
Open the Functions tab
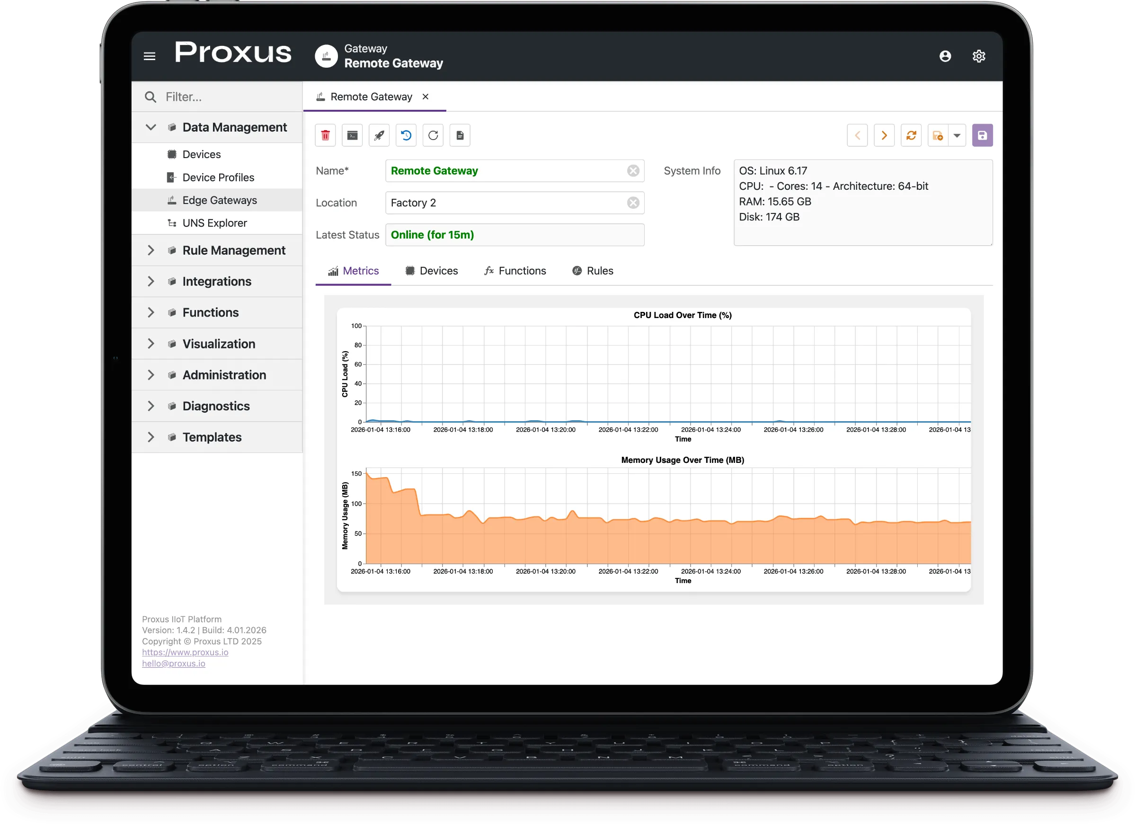pyautogui.click(x=515, y=271)
